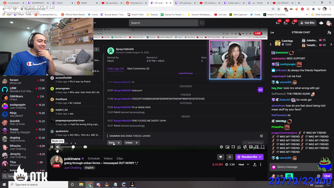Open the Videos tab of pokimane
This screenshot has width=334, height=188.
pos(108,159)
